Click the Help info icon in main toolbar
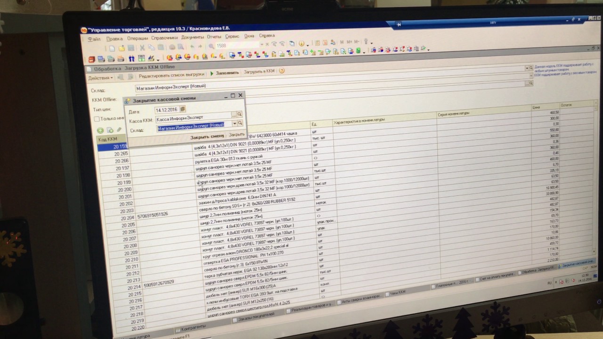 [301, 44]
